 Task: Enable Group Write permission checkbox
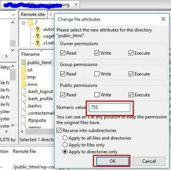click(97, 74)
